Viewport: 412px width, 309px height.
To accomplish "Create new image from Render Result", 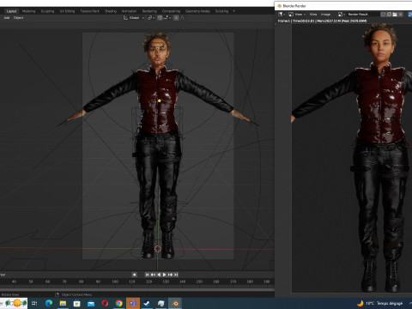I will (x=389, y=15).
